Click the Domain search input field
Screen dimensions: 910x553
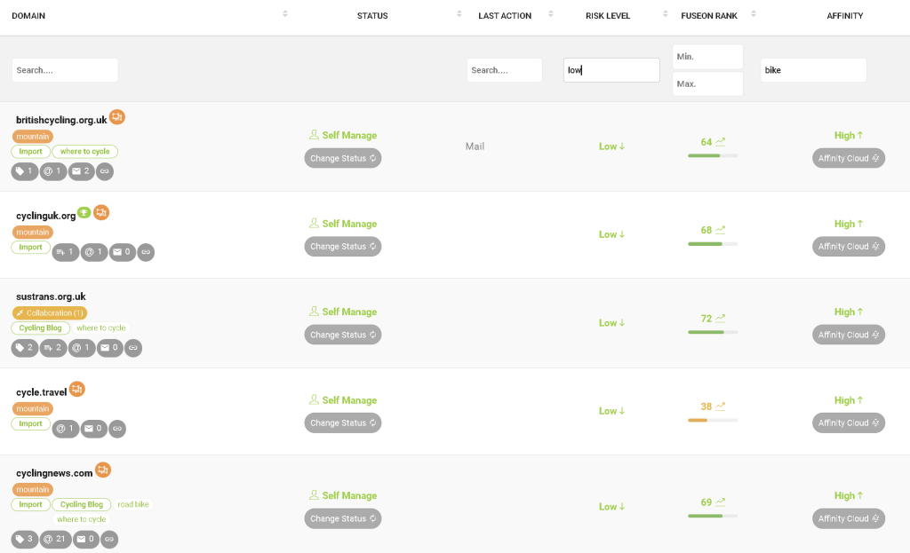click(x=65, y=70)
